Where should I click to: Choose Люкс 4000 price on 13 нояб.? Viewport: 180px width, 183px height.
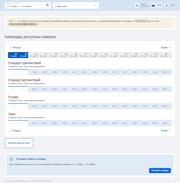33,123
